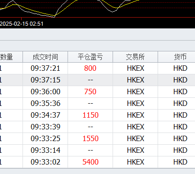Click HKD in the 09:33:14 row
Screen dimensions: 195x174
(180, 150)
